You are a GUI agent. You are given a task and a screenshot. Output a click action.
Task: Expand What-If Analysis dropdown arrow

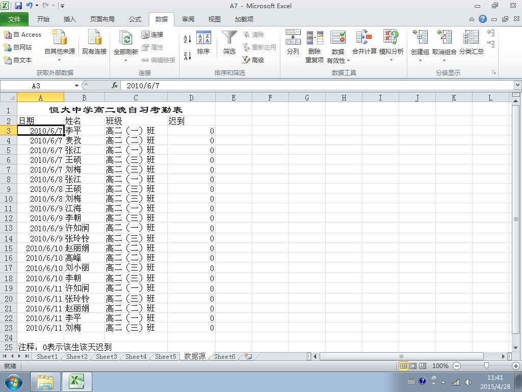391,60
